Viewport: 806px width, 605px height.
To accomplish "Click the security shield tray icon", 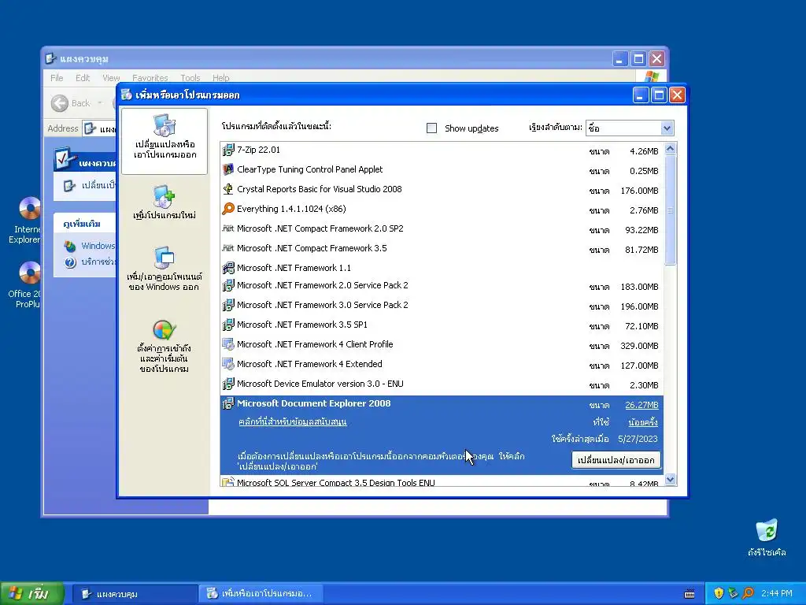I will pyautogui.click(x=719, y=593).
